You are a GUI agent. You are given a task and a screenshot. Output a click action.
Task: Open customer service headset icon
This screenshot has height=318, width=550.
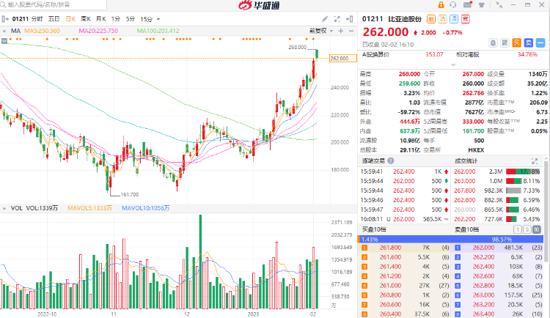click(x=453, y=5)
